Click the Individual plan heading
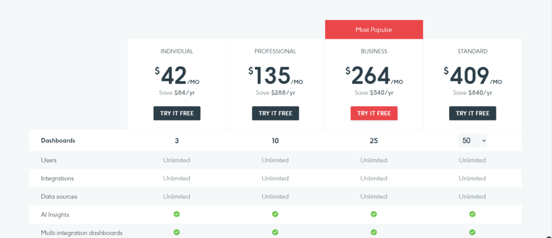 coord(177,52)
